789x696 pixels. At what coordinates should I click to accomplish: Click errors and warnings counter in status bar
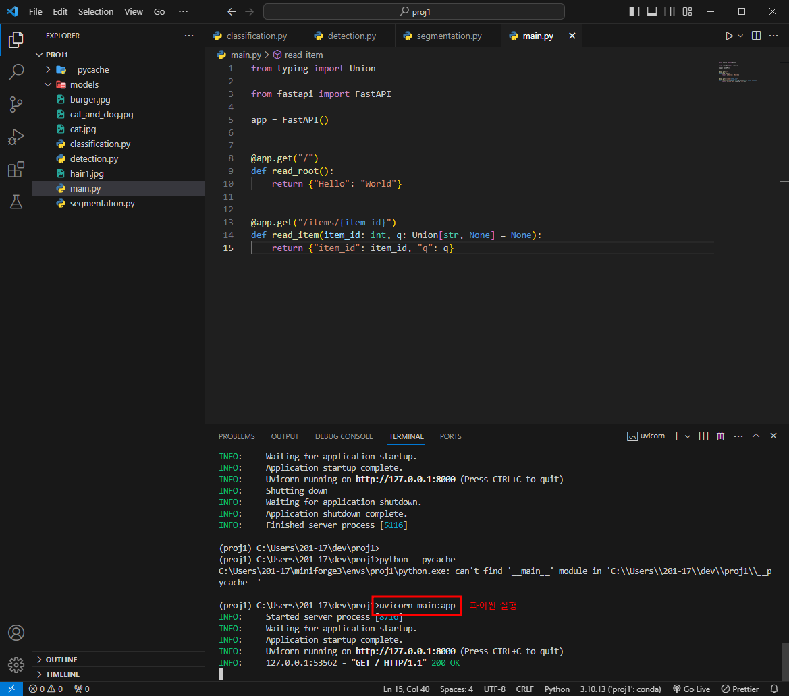(x=46, y=689)
